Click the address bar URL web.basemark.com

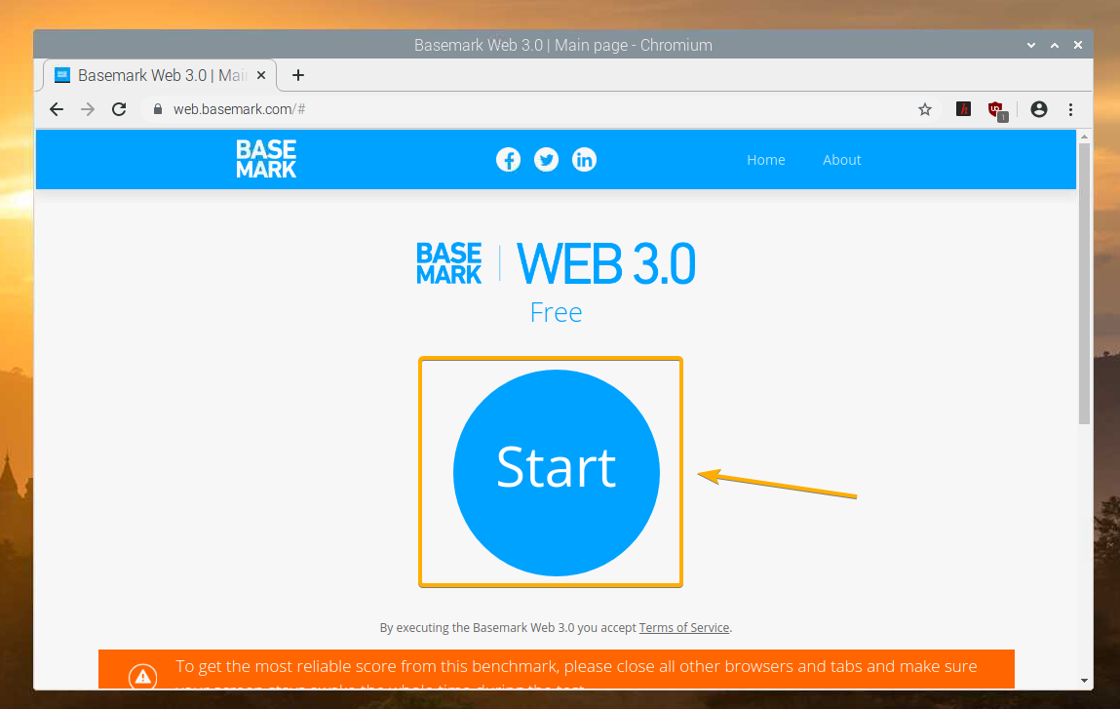pos(239,109)
